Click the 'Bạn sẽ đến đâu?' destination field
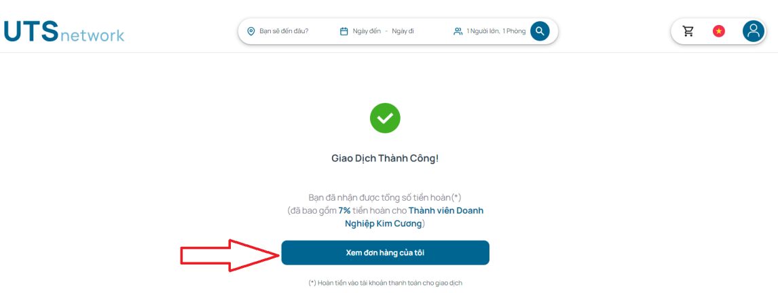The width and height of the screenshot is (778, 293). (x=284, y=31)
